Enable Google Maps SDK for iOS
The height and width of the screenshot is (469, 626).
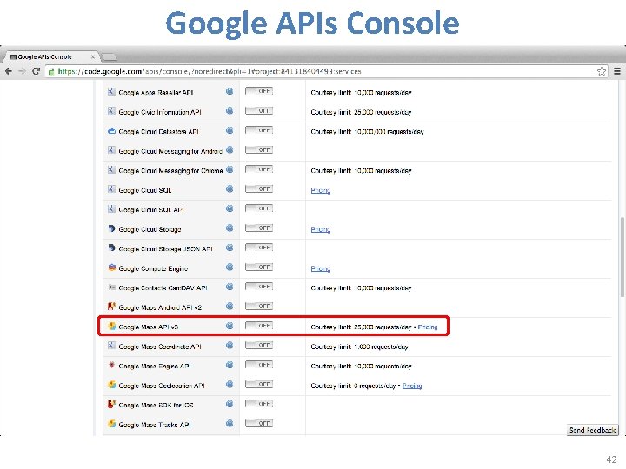pyautogui.click(x=259, y=404)
